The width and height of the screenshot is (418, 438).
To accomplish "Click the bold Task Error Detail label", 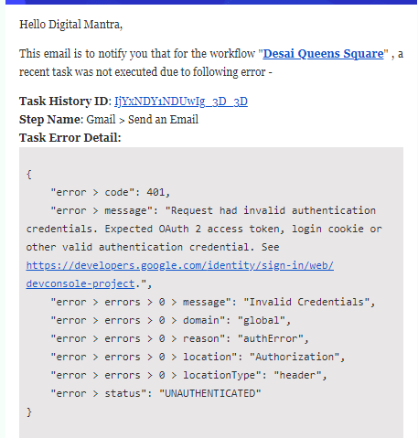I will (70, 138).
